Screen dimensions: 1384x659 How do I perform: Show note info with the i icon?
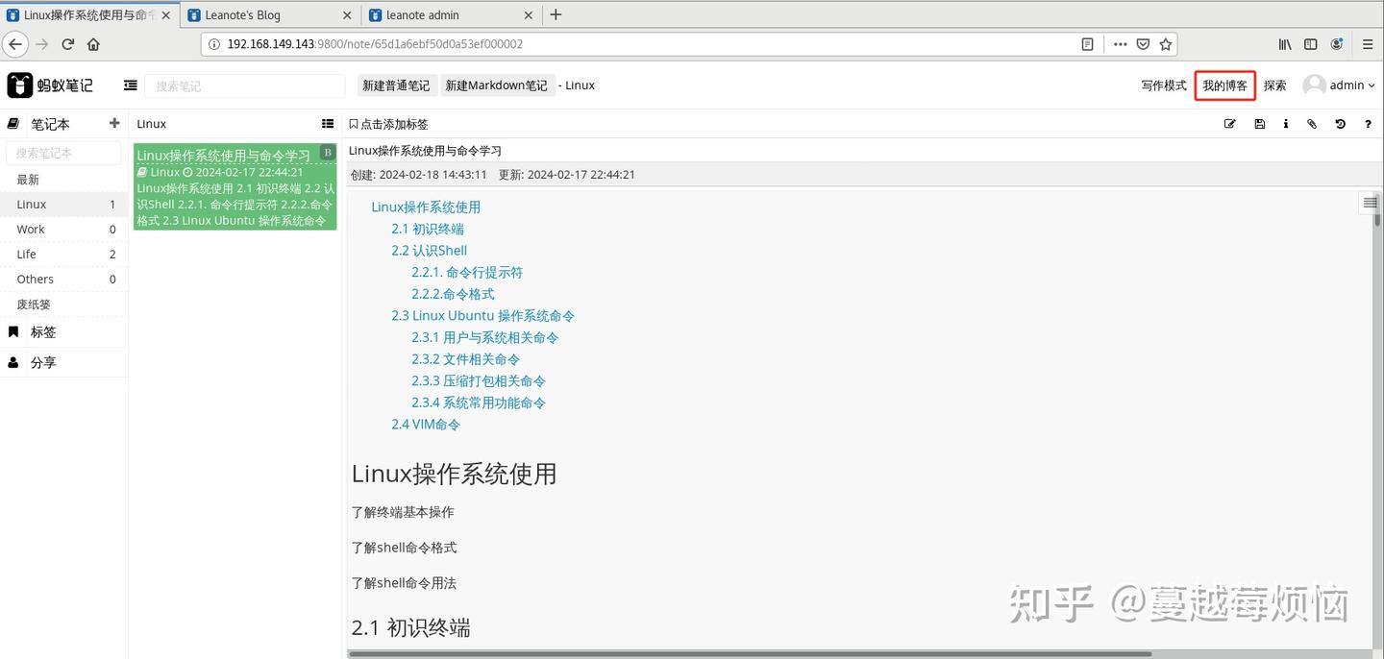(1286, 123)
